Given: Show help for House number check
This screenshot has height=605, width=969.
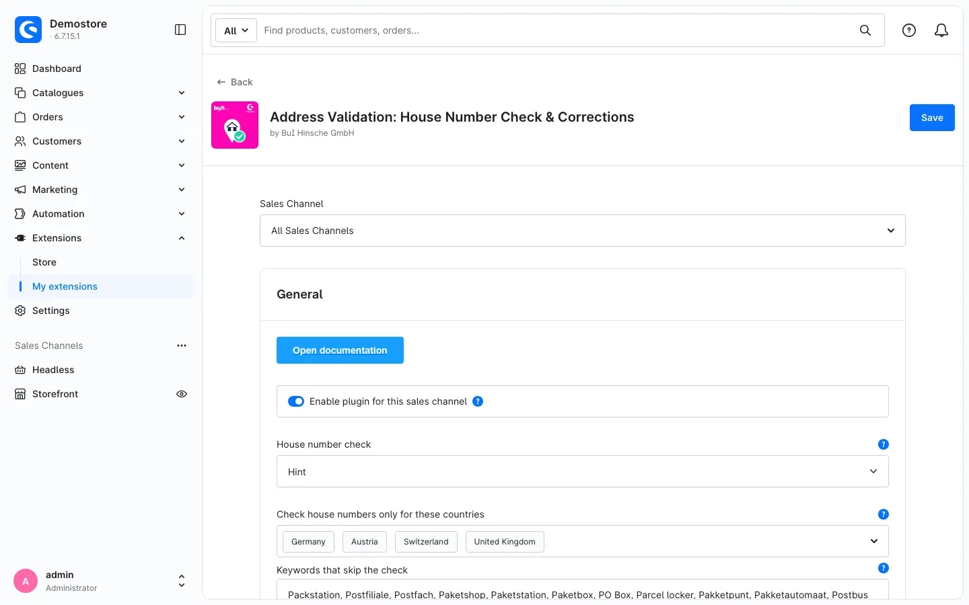Looking at the screenshot, I should point(884,444).
